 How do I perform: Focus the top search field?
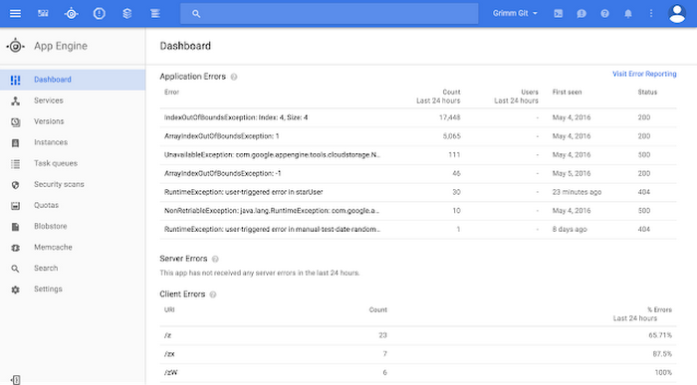point(329,14)
